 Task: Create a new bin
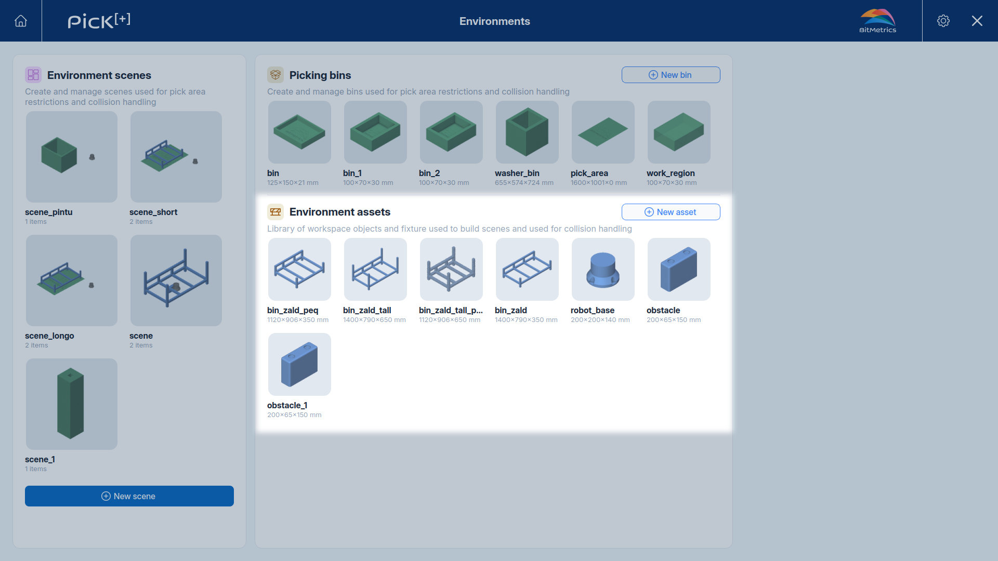[671, 75]
